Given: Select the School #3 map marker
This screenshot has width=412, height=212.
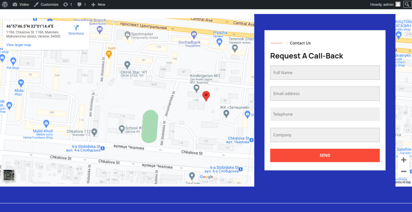Looking at the screenshot, I should tap(122, 128).
